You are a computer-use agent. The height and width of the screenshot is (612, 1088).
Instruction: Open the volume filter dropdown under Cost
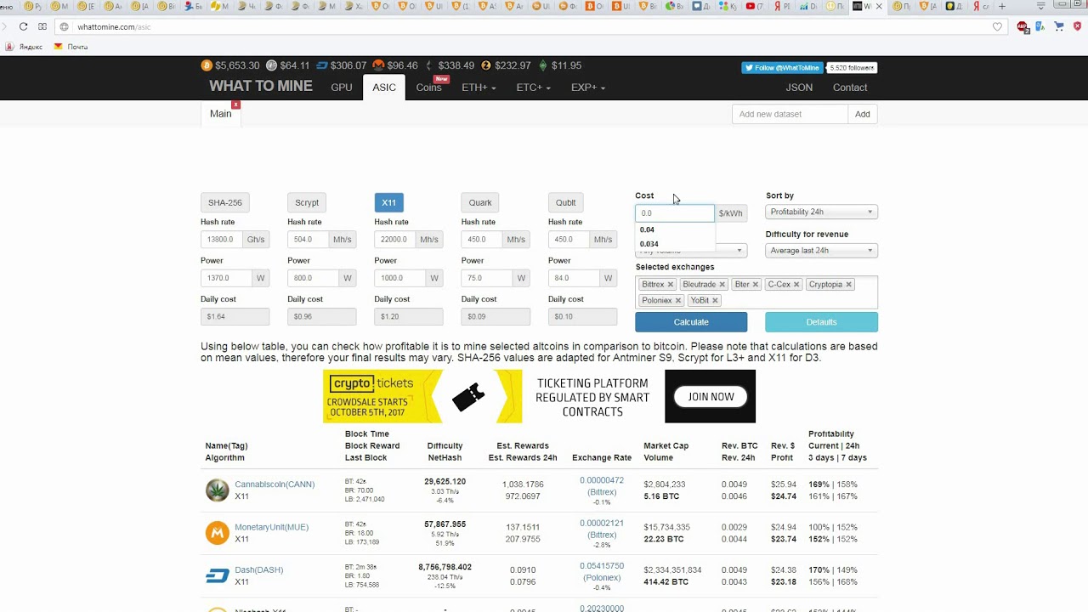(x=691, y=251)
